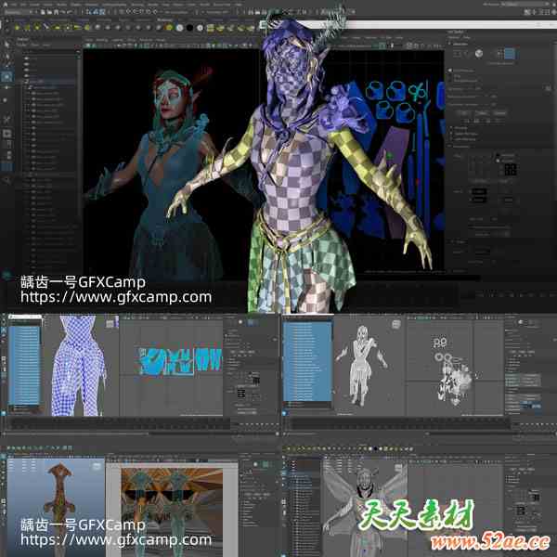Click checker icon in bottom-right window's toolkit
The width and height of the screenshot is (557, 557).
[x=536, y=497]
